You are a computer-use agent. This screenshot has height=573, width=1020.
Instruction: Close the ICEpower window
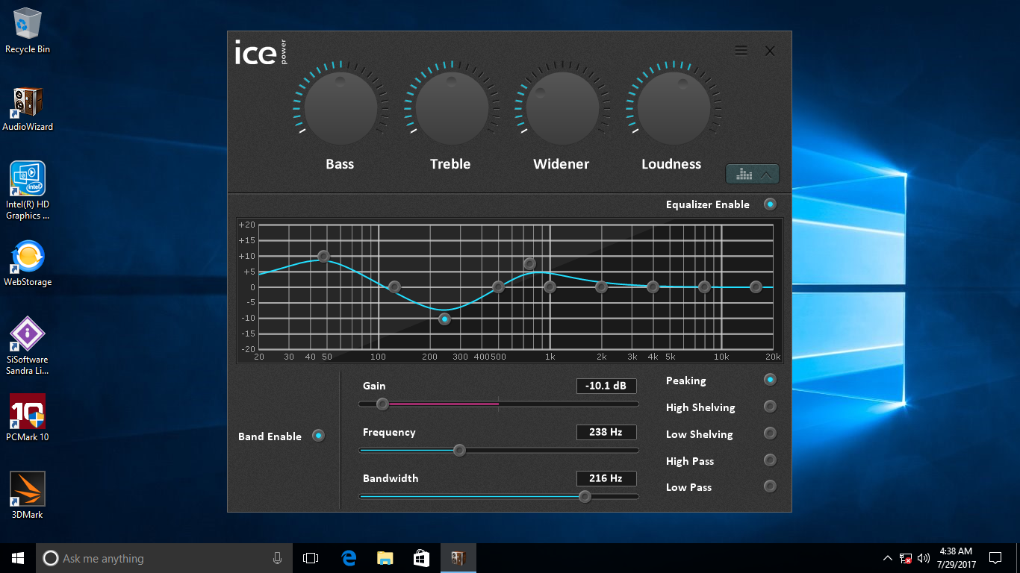coord(770,51)
